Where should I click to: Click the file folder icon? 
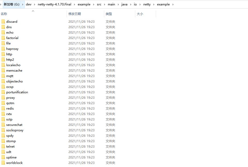pos(3,43)
